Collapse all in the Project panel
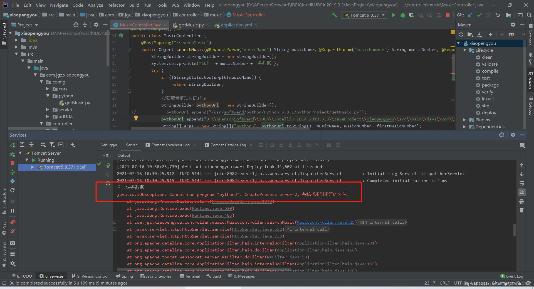Viewport: 534px width, 289px height. point(85,25)
